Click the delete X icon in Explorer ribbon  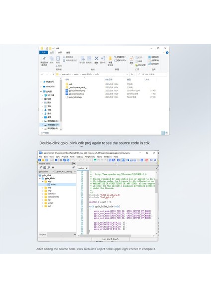[96, 58]
